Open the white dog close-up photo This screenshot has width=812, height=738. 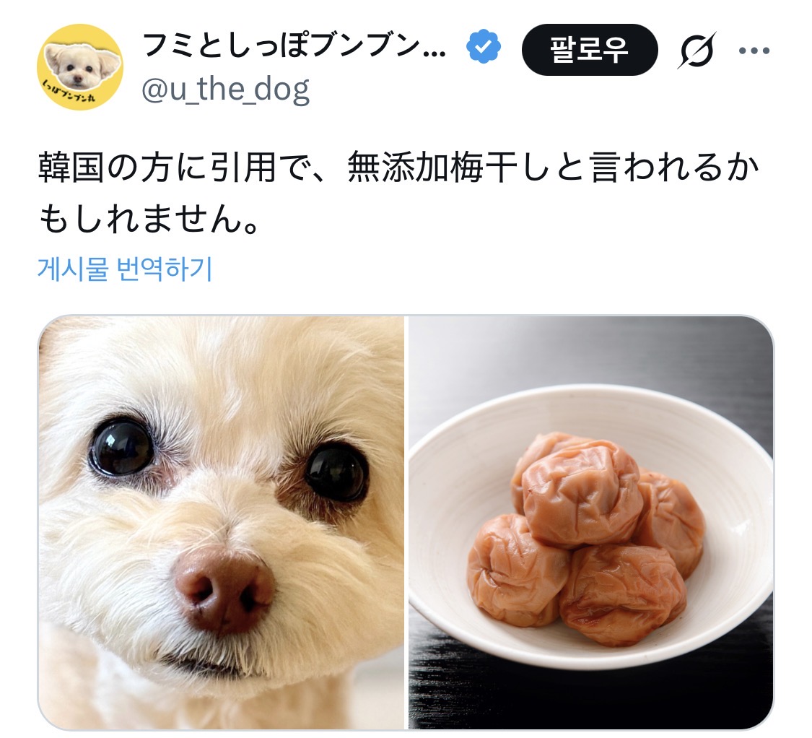(221, 522)
